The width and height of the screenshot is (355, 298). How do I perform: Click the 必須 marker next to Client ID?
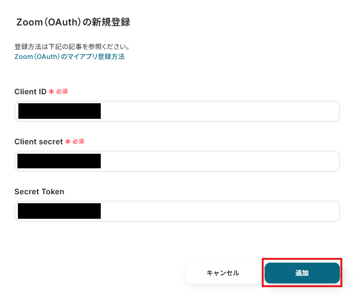[62, 91]
